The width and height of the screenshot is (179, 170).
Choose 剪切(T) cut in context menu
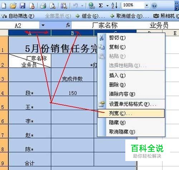tap(131, 38)
